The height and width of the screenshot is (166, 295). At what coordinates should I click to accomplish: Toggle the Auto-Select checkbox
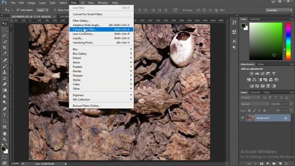click(x=18, y=10)
